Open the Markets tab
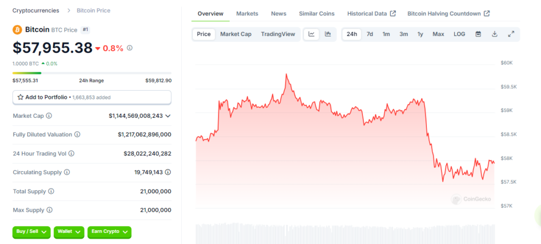541x244 pixels. click(x=247, y=14)
